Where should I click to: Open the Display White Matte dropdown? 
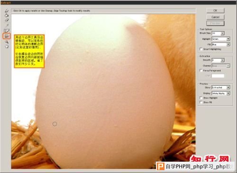tap(221, 93)
